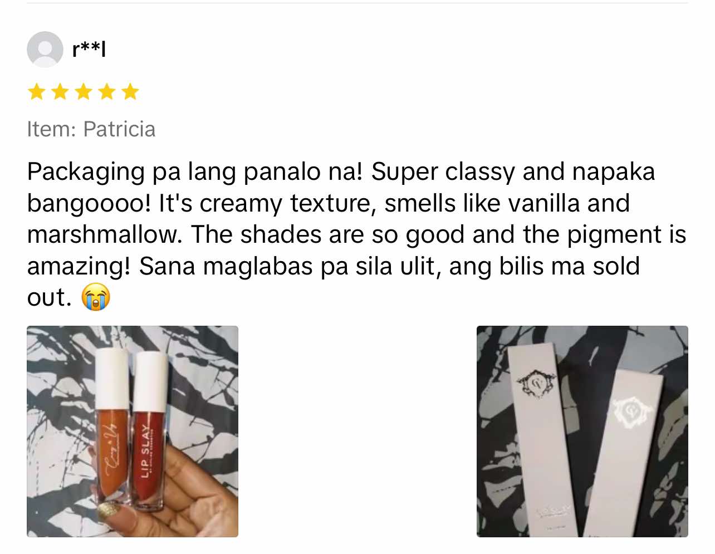Click the review line starting 'Packaging pa lang'
This screenshot has height=554, width=715.
[x=341, y=171]
